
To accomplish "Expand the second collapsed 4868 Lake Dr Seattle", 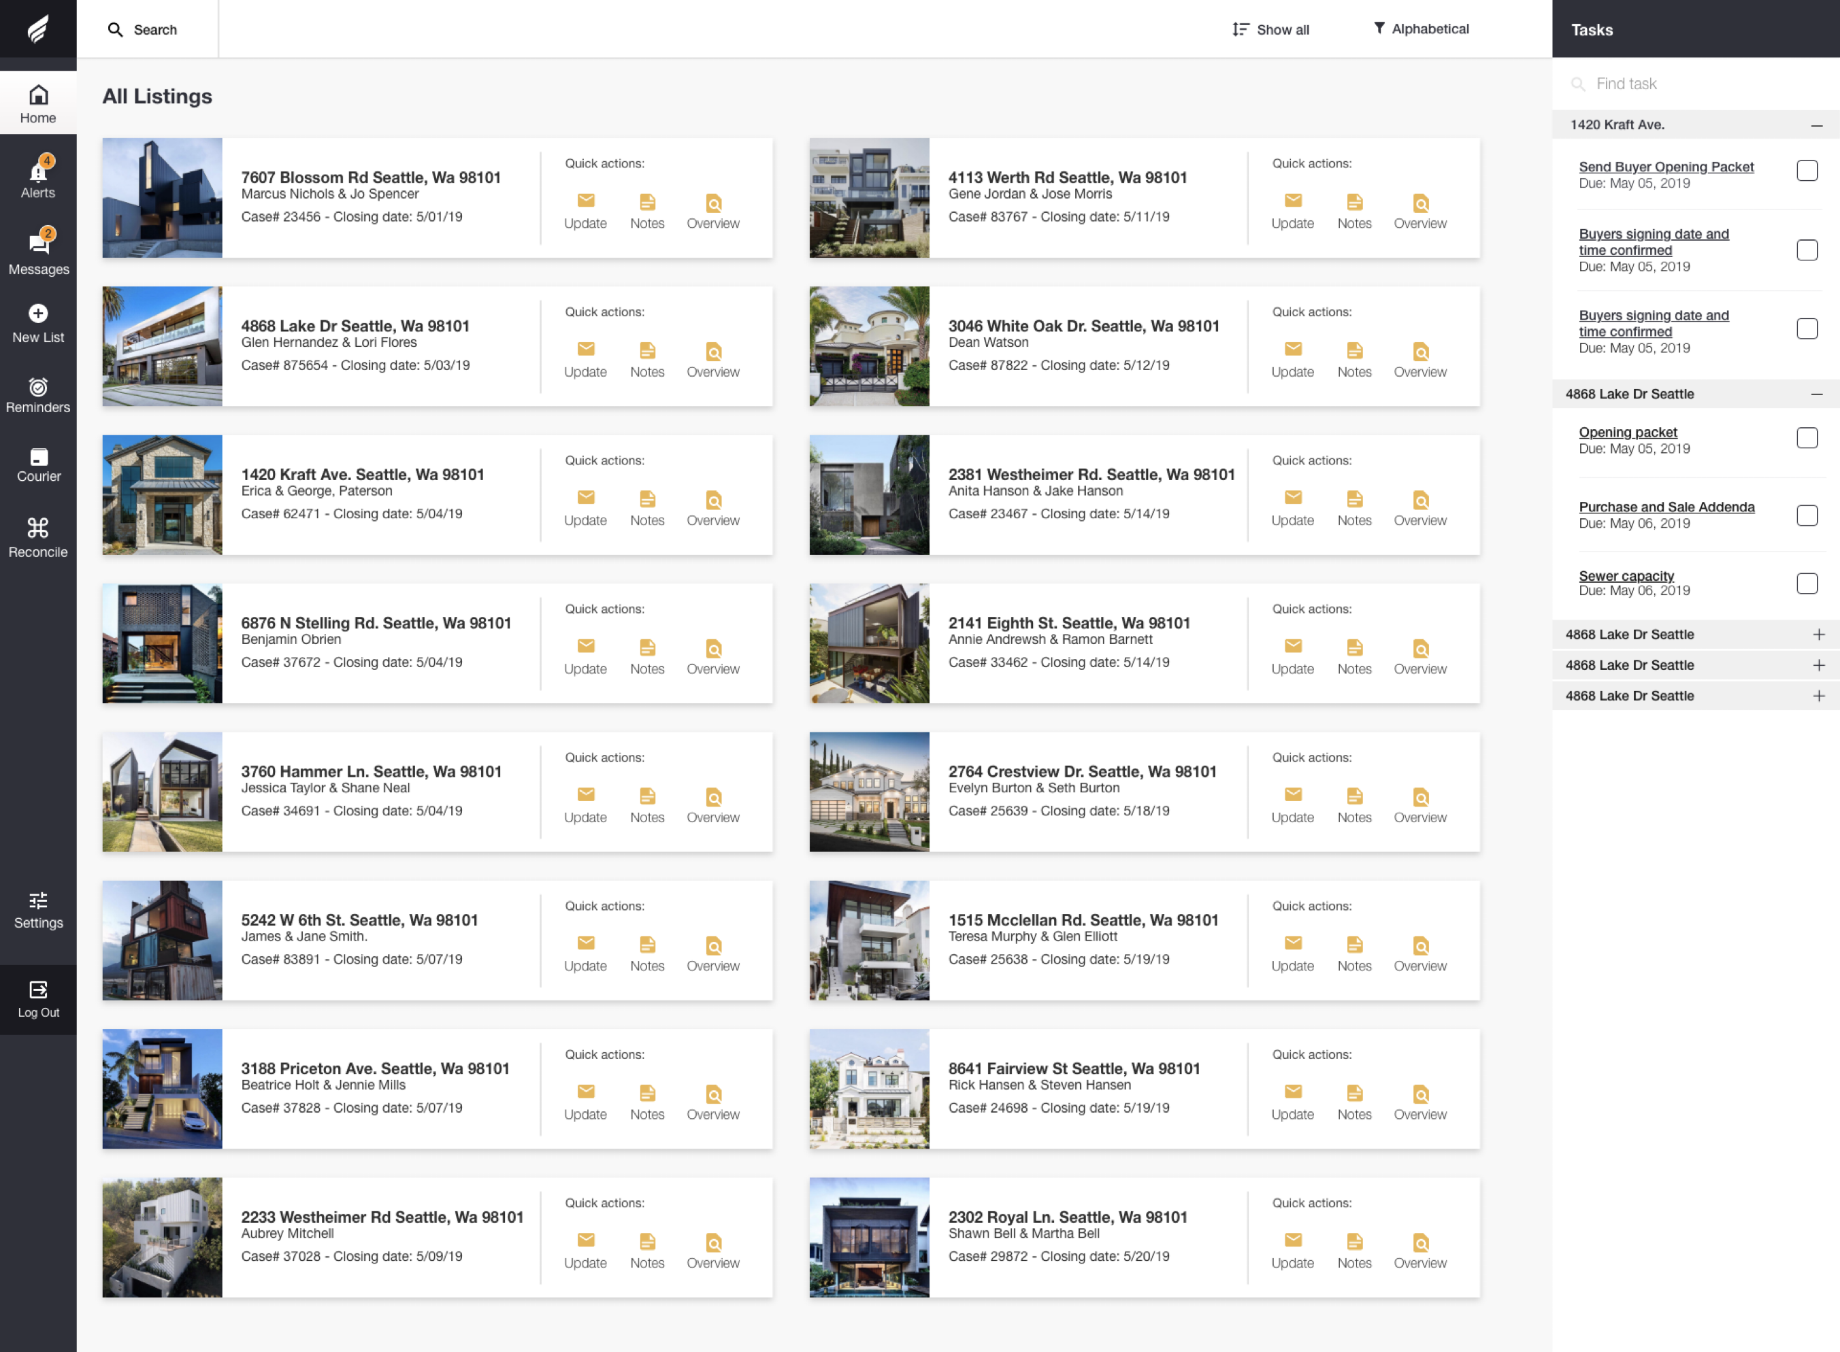I will pos(1818,665).
